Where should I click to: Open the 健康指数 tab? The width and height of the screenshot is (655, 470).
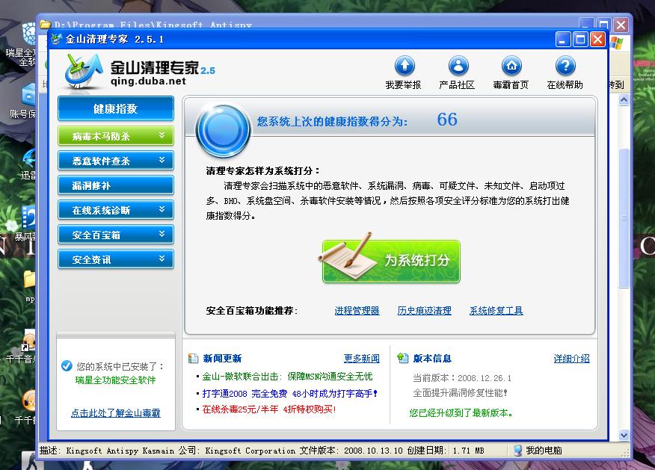[x=116, y=109]
